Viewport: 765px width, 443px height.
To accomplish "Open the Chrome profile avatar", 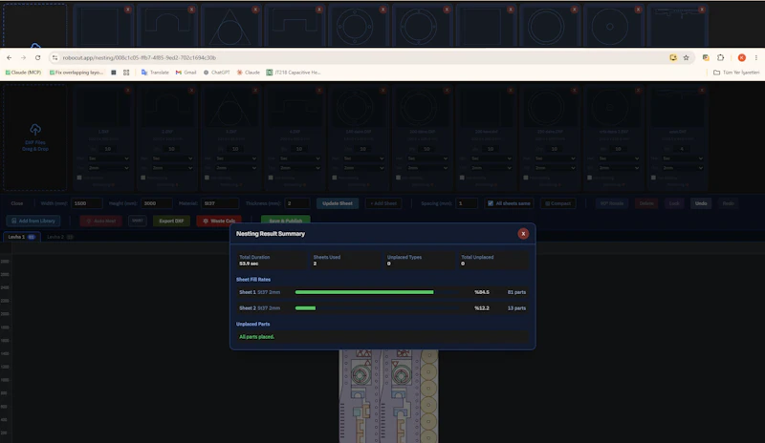I will 742,57.
